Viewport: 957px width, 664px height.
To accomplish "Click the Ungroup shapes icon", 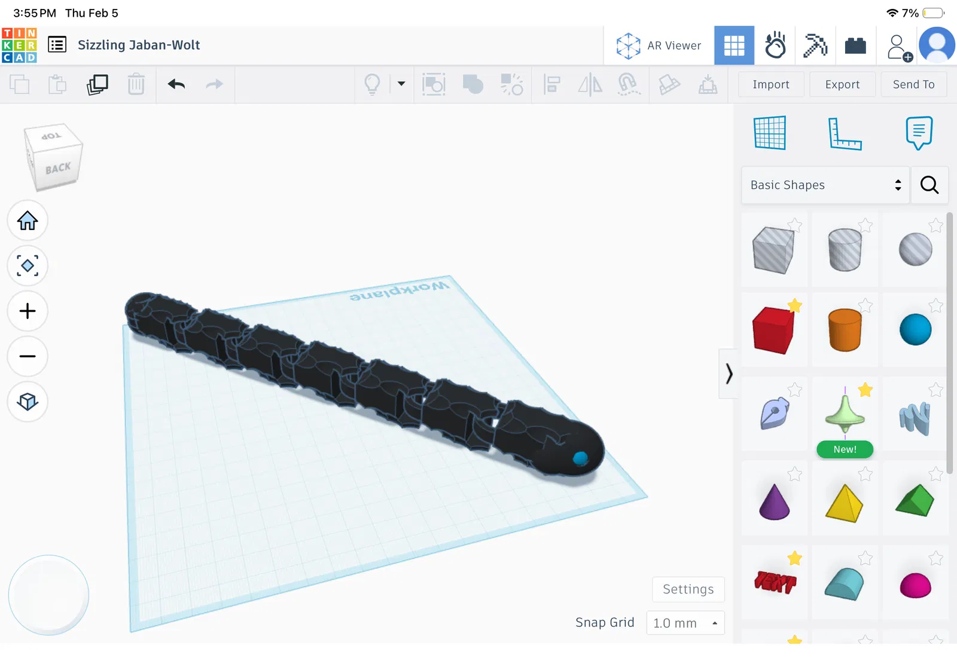I will (x=512, y=84).
